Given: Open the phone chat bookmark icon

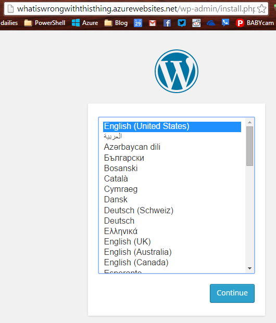Looking at the screenshot, I should (225, 22).
